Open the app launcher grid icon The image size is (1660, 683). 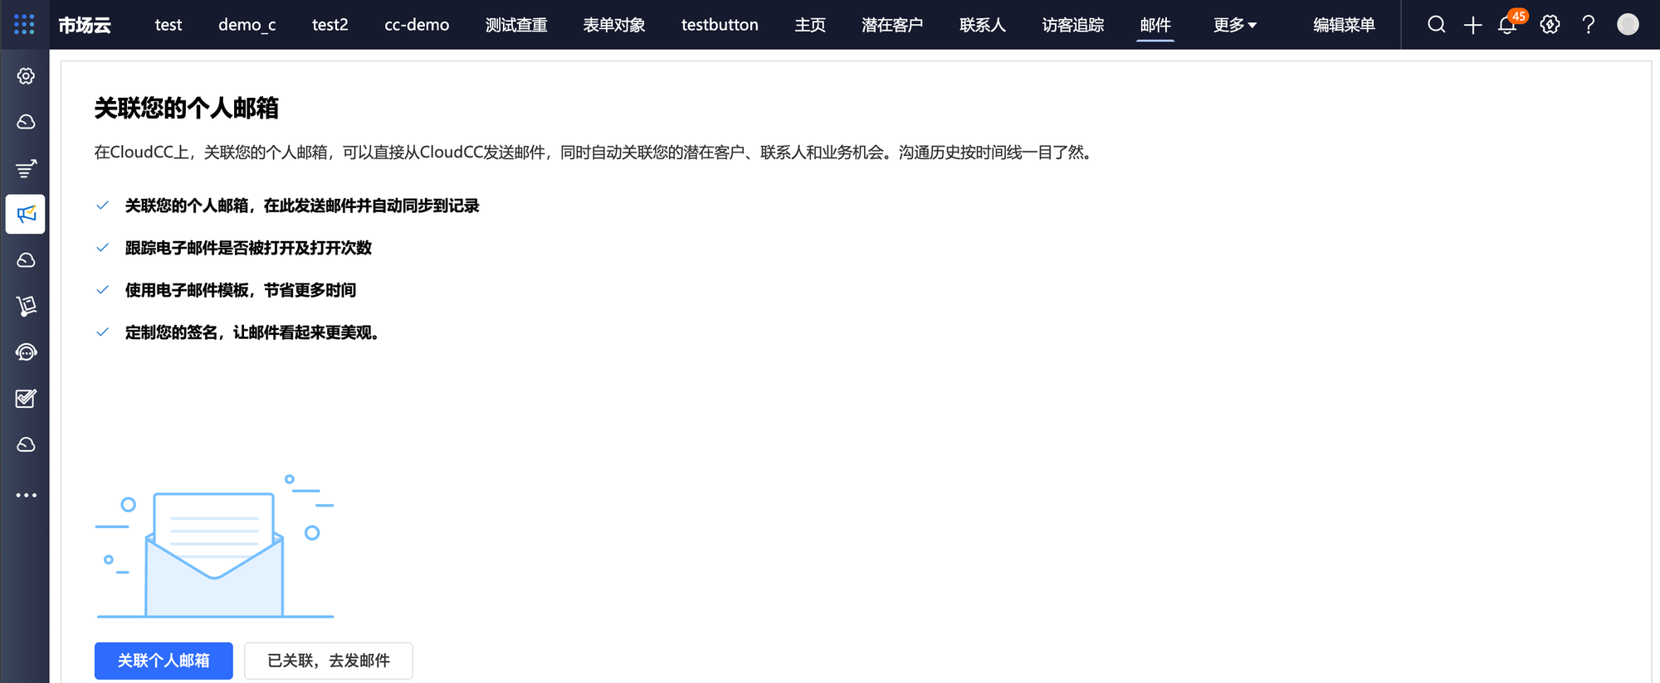tap(24, 25)
